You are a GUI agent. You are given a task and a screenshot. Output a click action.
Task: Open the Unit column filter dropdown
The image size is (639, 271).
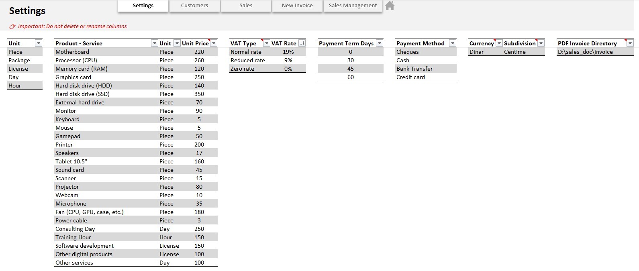39,43
